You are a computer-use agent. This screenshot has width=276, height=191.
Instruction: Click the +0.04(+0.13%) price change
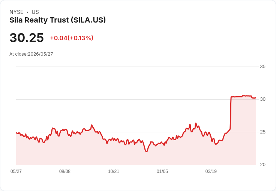(x=72, y=38)
